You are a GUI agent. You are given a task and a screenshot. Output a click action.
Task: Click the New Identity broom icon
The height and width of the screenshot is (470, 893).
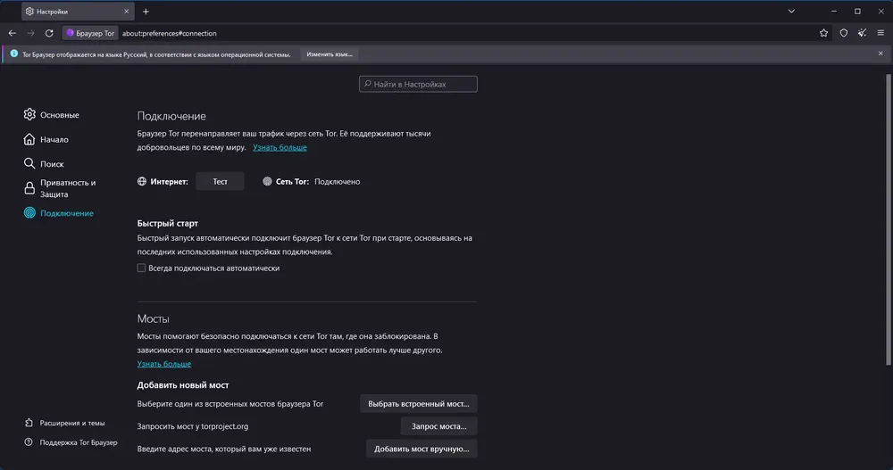coord(863,33)
